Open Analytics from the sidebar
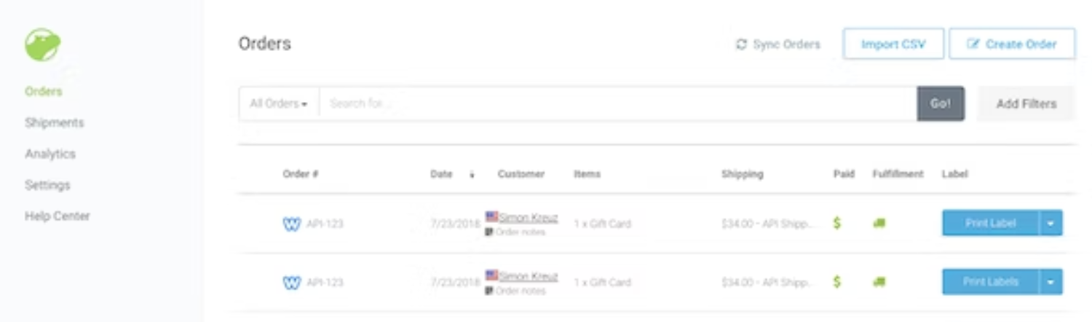This screenshot has width=1092, height=322. click(50, 154)
